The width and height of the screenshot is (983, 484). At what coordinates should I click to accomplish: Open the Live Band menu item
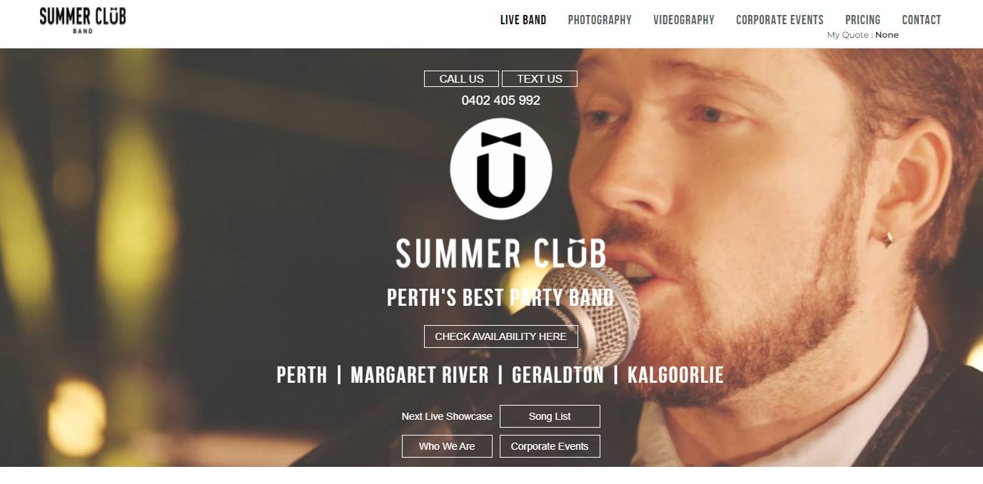pos(523,20)
